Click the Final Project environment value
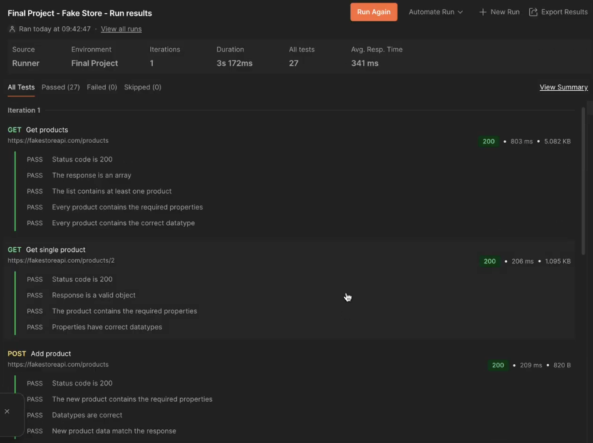Viewport: 593px width, 443px height. (x=95, y=63)
